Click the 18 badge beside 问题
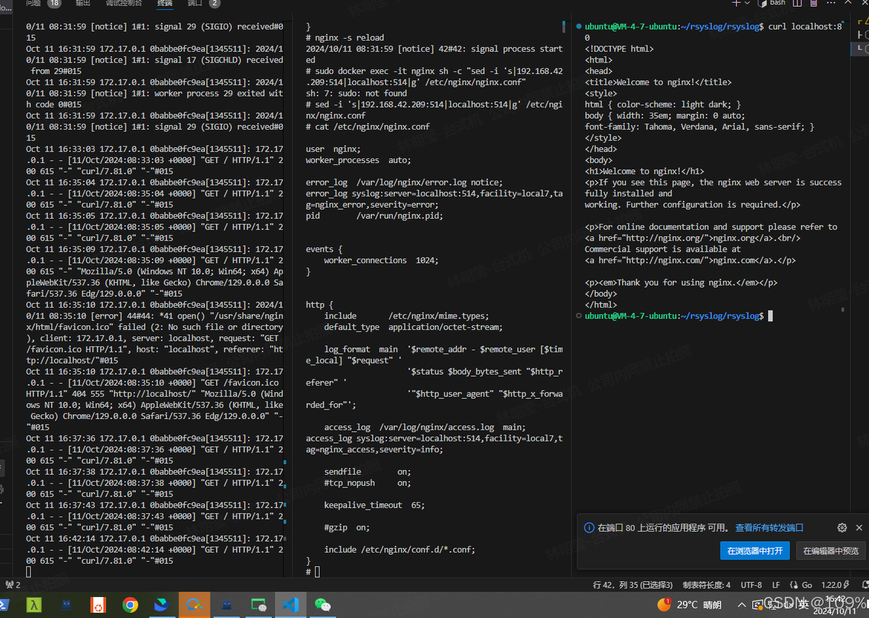The height and width of the screenshot is (618, 869). click(54, 3)
